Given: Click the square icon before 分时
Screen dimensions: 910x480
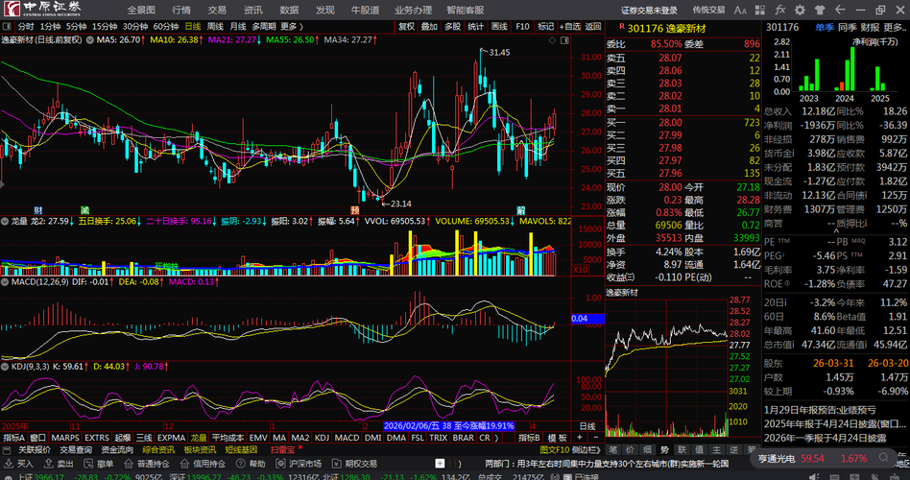Looking at the screenshot, I should click(x=7, y=27).
